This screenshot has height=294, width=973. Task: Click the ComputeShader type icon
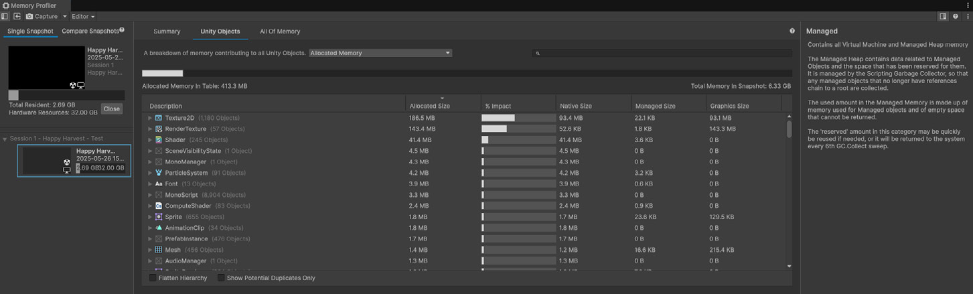point(159,206)
